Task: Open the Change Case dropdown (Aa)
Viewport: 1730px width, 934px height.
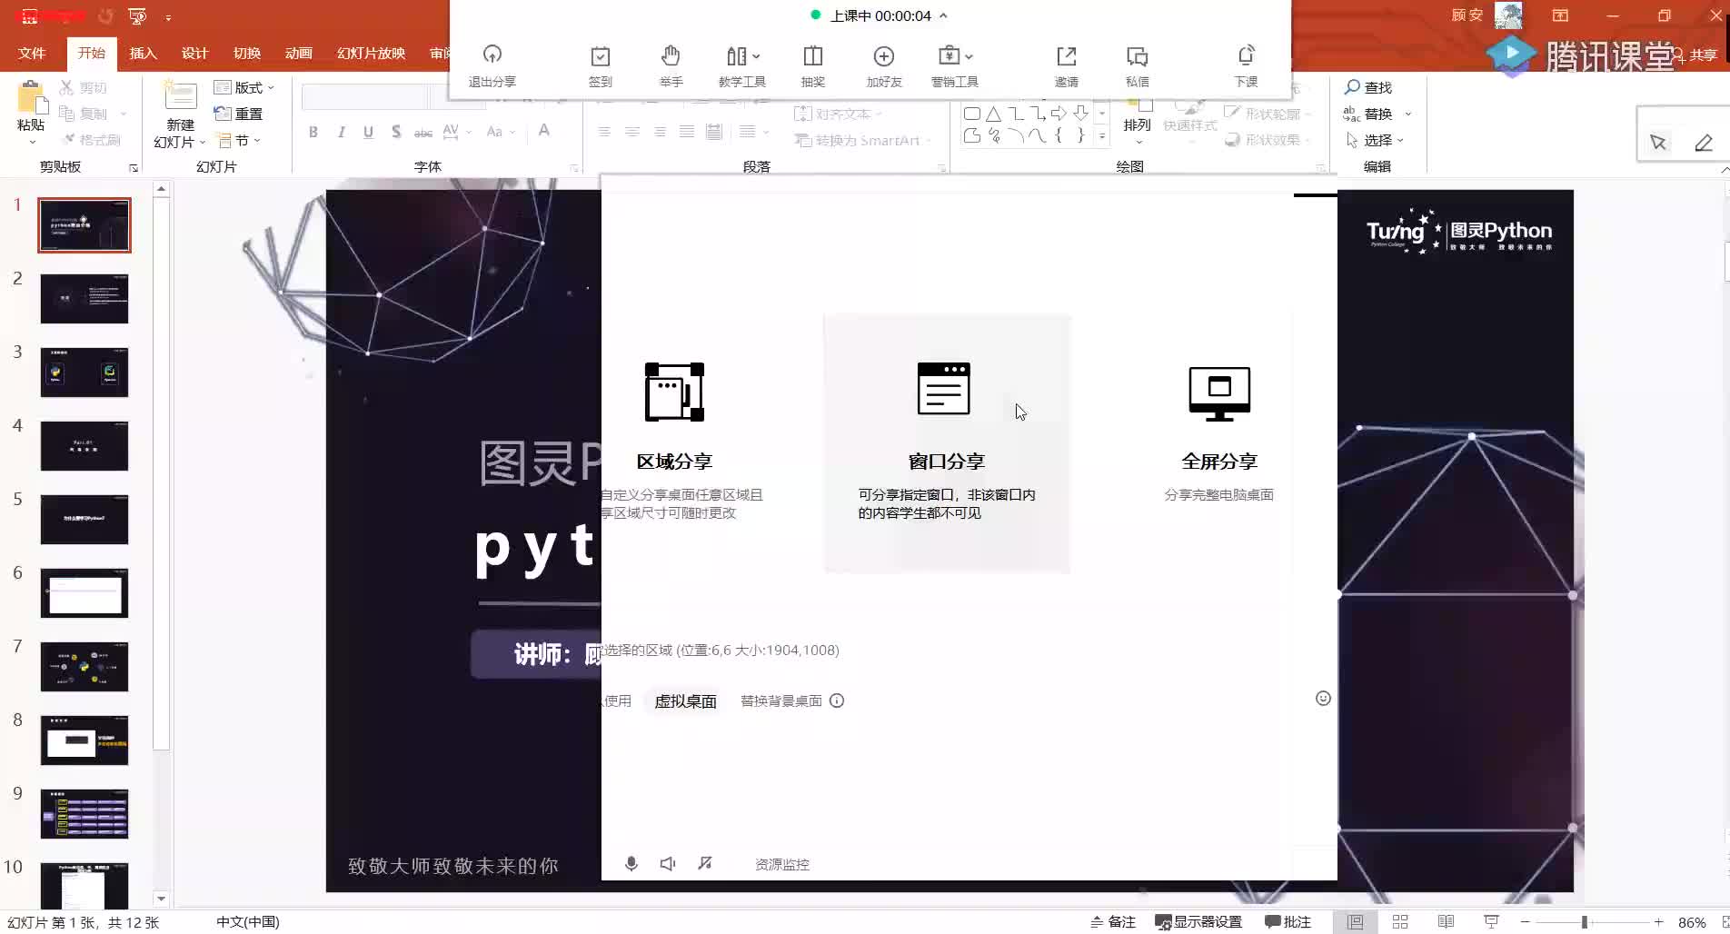Action: coord(500,132)
